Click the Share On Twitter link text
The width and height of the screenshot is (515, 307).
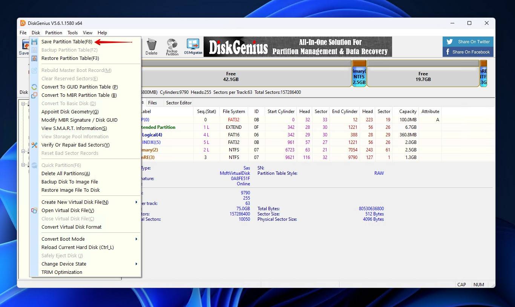point(474,42)
